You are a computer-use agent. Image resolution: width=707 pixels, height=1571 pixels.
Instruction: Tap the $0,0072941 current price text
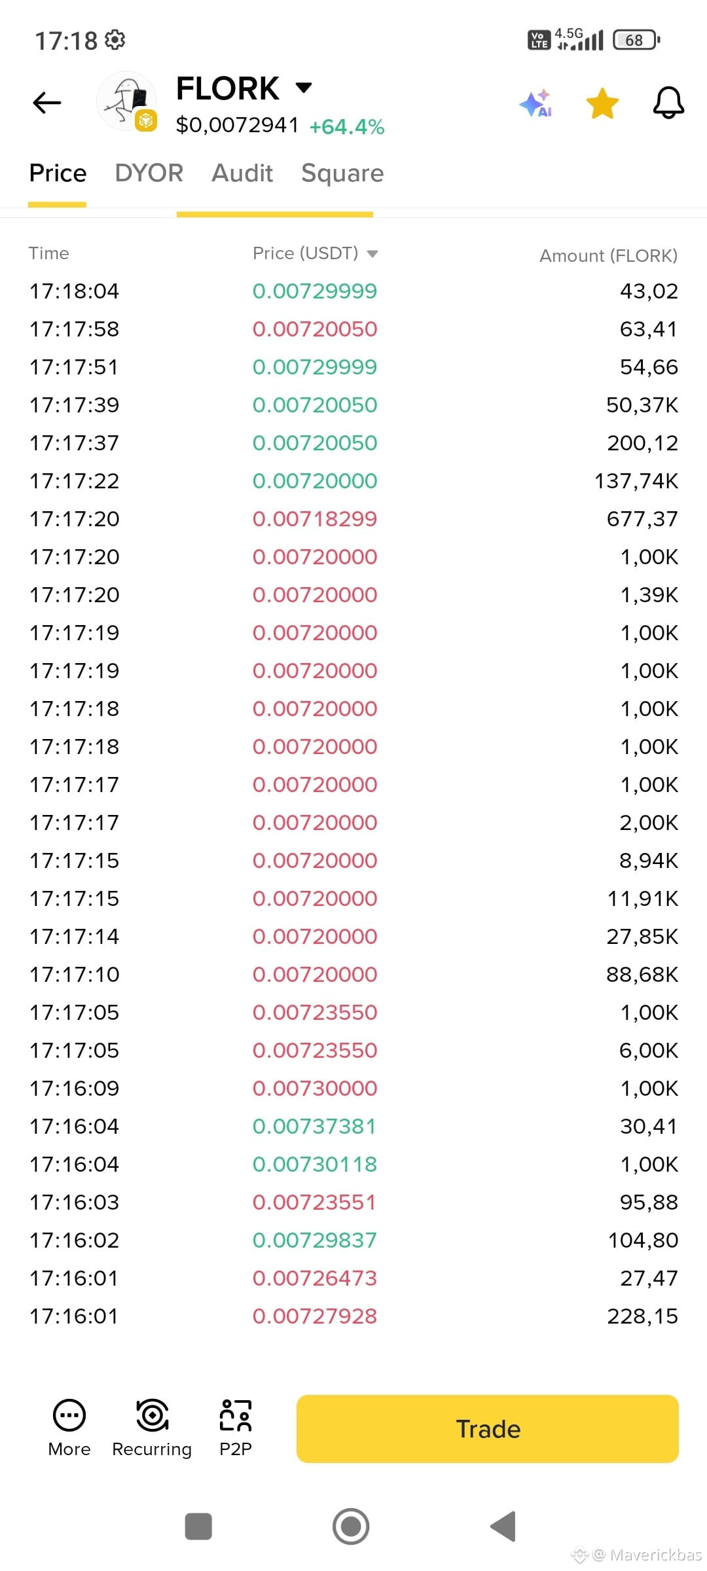point(237,125)
